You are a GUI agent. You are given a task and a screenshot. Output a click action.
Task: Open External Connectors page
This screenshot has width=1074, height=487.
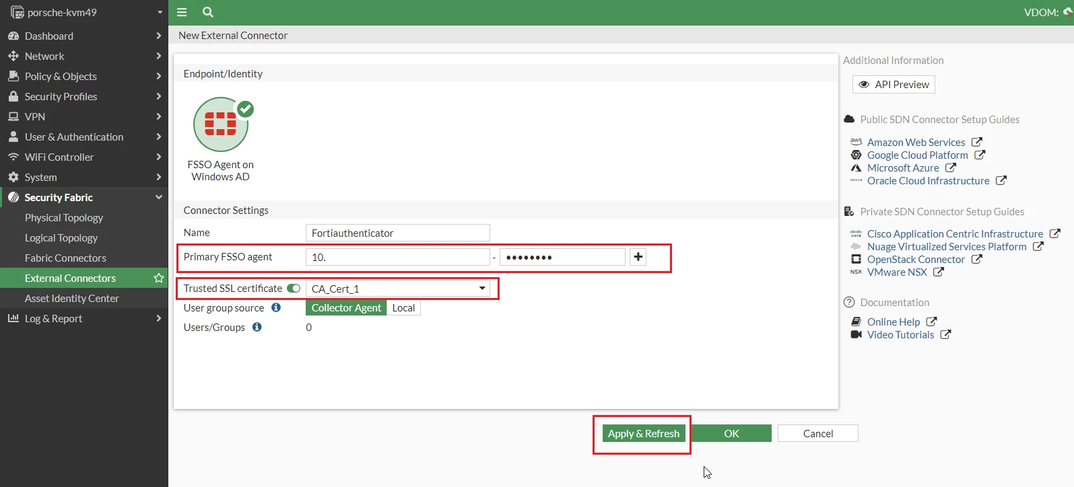70,278
